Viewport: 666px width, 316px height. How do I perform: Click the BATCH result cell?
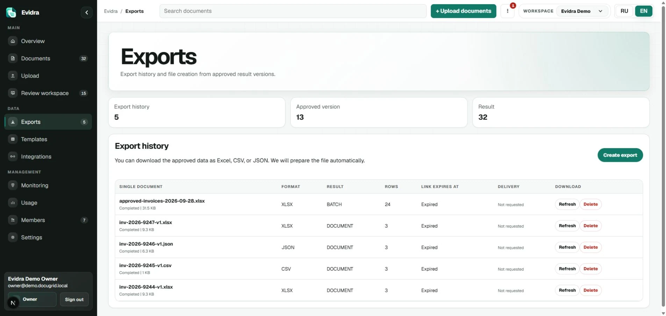[x=334, y=204]
